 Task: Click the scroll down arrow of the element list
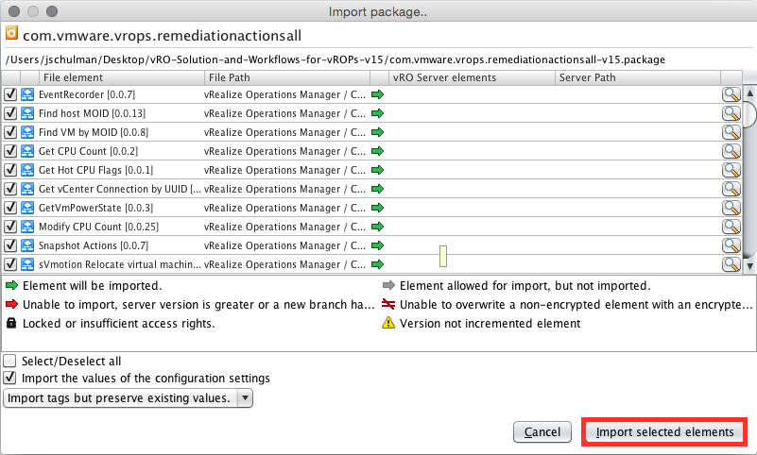[x=749, y=265]
